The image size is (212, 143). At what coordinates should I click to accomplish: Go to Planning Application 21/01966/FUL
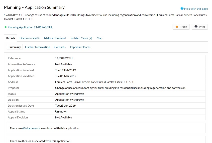(x=30, y=27)
